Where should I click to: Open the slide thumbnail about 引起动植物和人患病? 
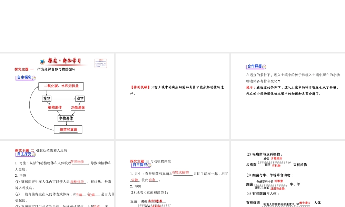click(x=57, y=174)
